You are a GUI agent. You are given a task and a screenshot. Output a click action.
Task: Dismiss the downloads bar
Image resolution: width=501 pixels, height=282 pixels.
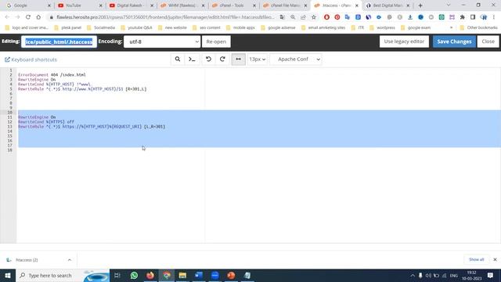pos(495,259)
